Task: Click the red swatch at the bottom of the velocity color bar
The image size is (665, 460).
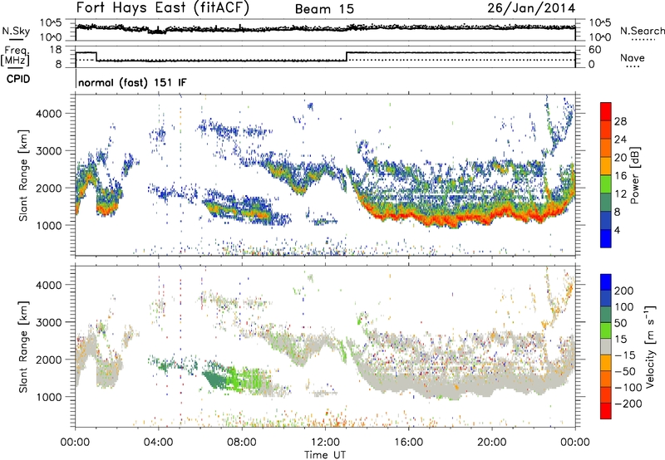Action: point(606,411)
